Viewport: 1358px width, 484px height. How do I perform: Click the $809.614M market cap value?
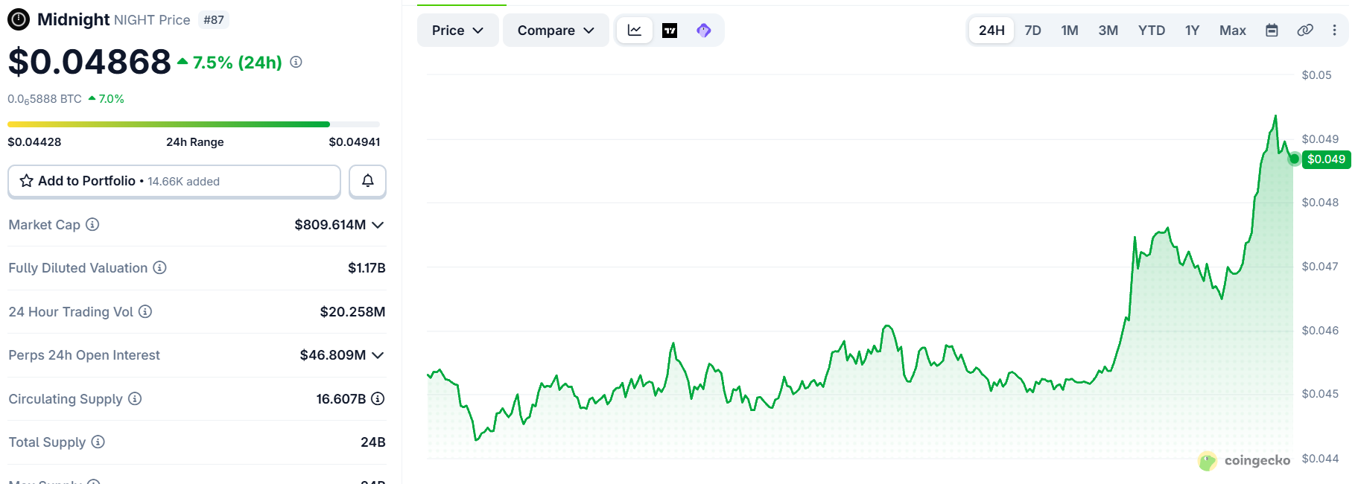click(x=330, y=225)
